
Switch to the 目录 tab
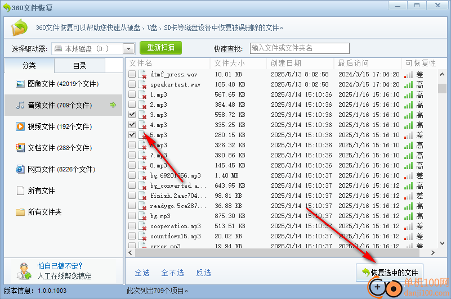tap(80, 66)
